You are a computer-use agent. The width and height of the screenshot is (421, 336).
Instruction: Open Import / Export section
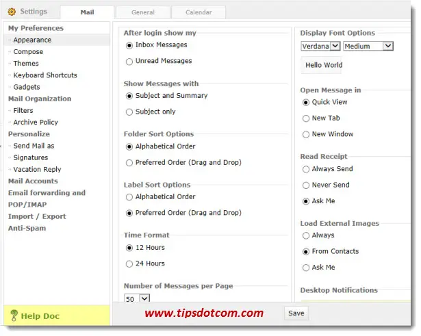point(37,216)
